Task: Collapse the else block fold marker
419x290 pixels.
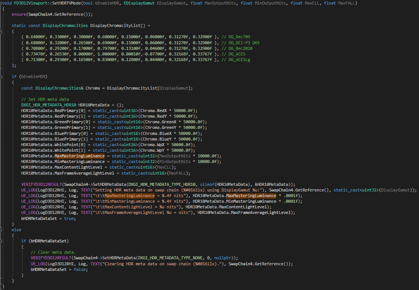Action: (1, 230)
